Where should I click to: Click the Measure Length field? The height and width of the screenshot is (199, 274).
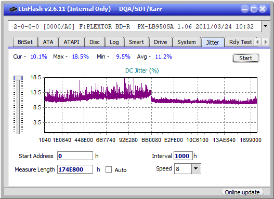pyautogui.click(x=75, y=169)
